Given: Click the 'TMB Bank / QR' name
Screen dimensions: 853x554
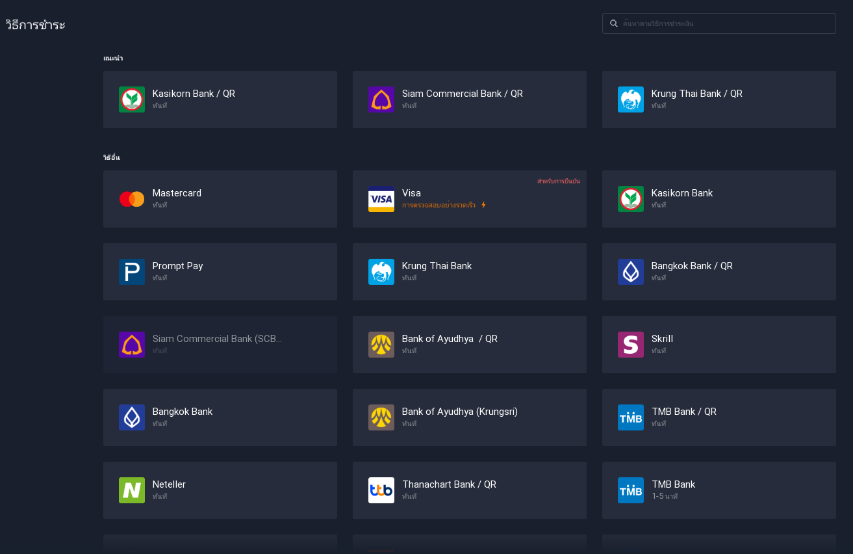Looking at the screenshot, I should point(684,412).
